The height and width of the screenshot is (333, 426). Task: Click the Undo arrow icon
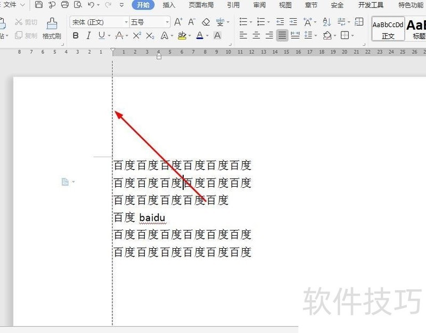pyautogui.click(x=91, y=5)
